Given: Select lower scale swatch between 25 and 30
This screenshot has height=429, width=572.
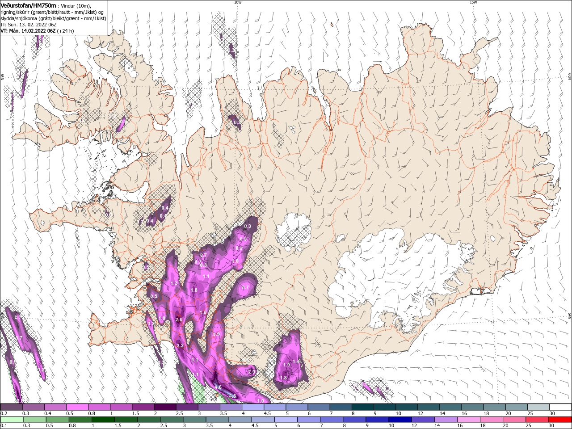Looking at the screenshot, I should [538, 420].
